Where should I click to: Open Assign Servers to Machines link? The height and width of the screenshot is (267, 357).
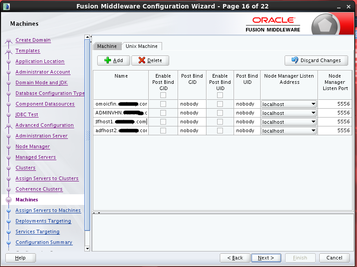point(48,210)
